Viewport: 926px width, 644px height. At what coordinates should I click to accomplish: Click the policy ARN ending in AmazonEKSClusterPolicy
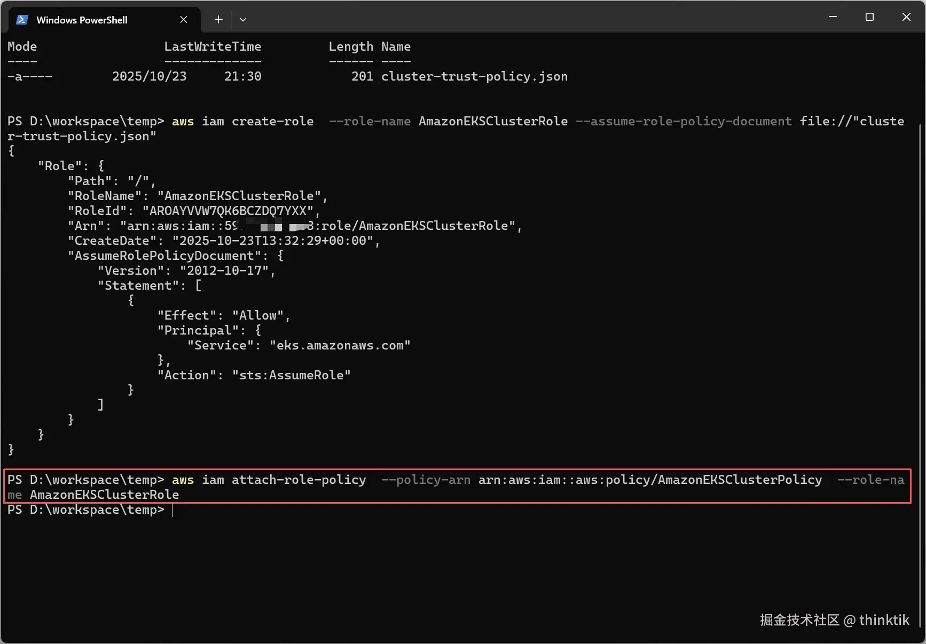pos(650,480)
